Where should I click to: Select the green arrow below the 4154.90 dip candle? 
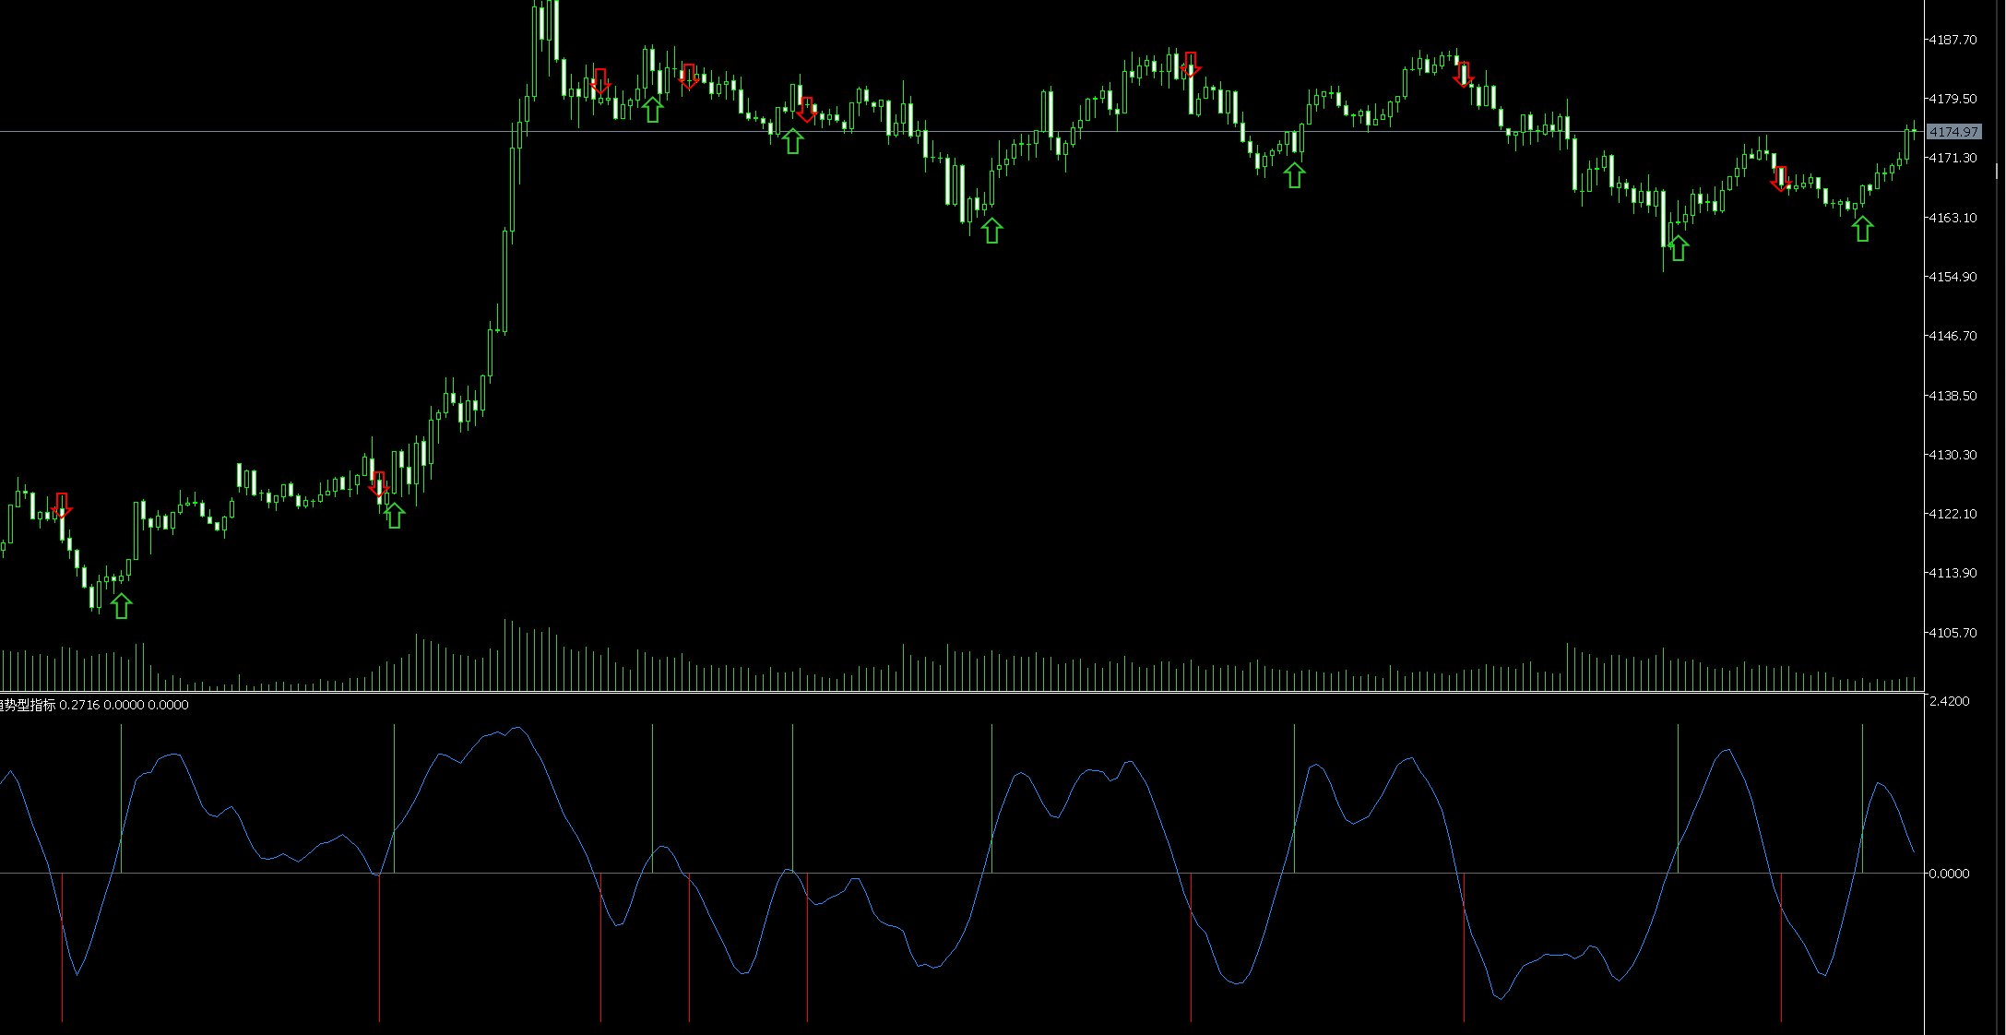coord(1679,248)
